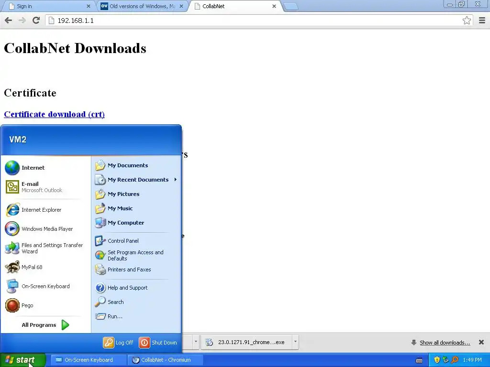
Task: Click the orange magnifier tray icon
Action: pos(455,360)
